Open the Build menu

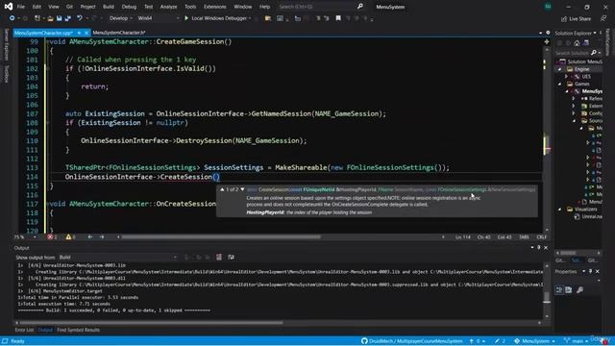[x=109, y=7]
